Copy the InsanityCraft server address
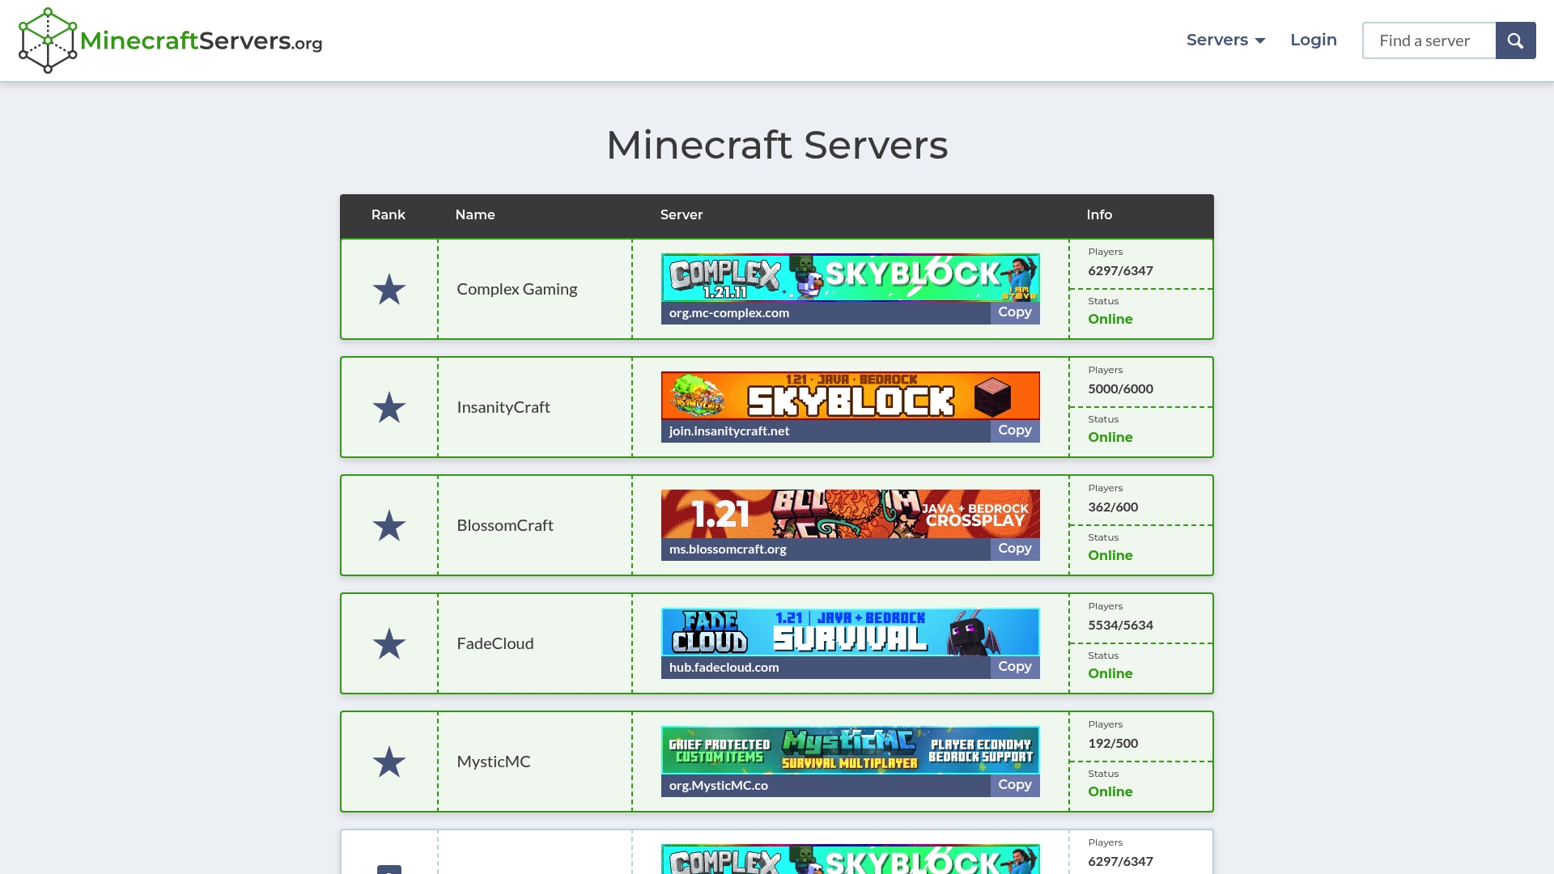This screenshot has height=874, width=1554. click(x=1014, y=430)
